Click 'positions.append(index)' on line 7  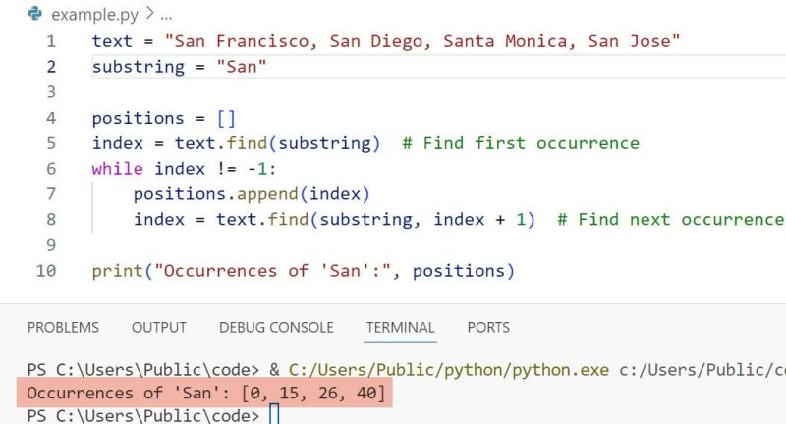252,194
